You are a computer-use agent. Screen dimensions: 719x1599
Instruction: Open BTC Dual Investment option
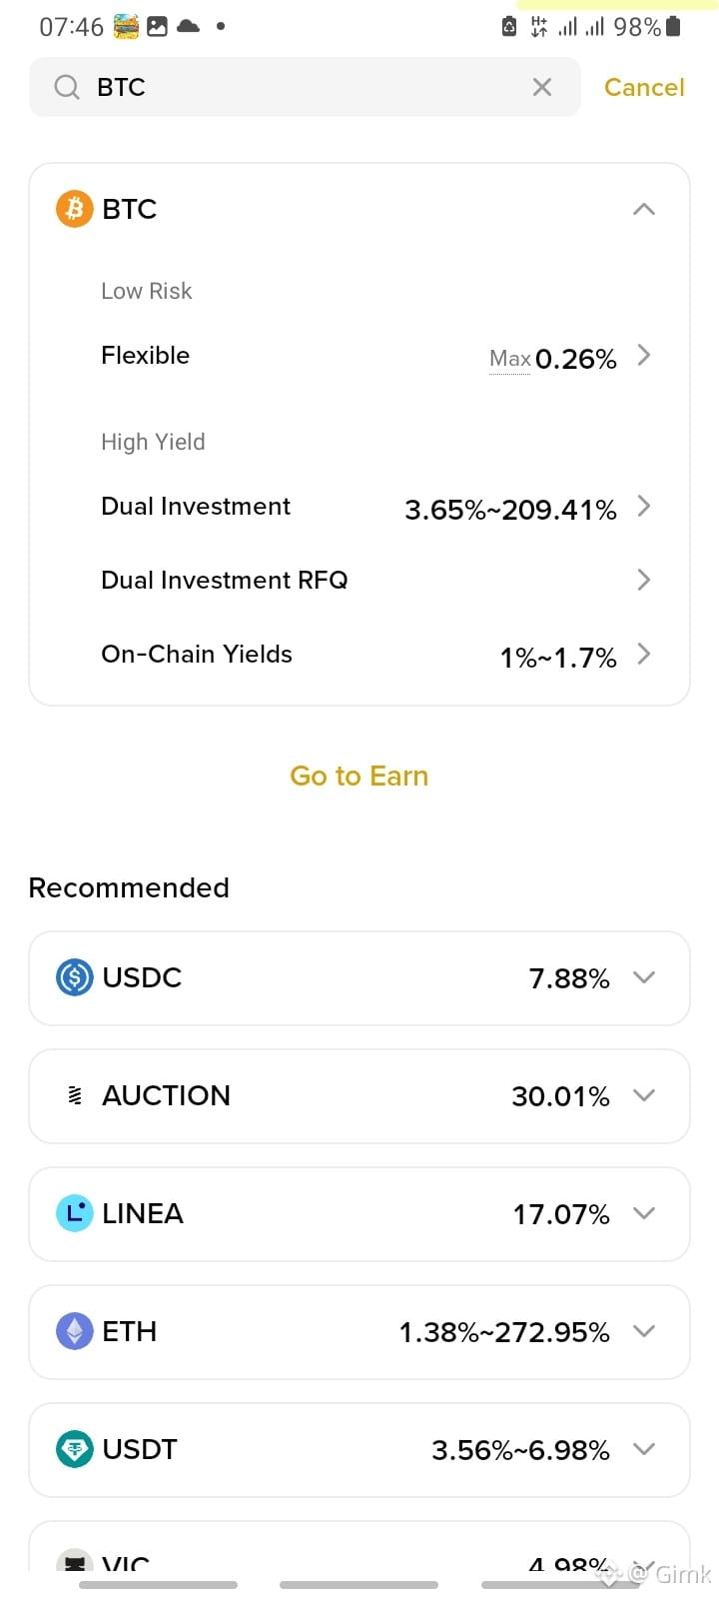pyautogui.click(x=375, y=508)
